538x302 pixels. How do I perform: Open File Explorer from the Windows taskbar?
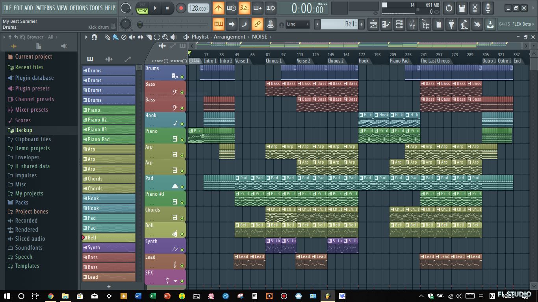[65, 296]
